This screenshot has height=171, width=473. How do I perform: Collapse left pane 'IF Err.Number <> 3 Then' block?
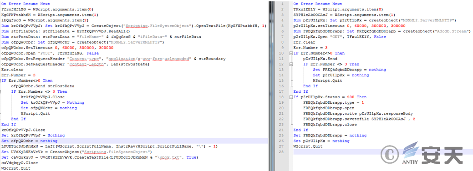coord(0,92)
